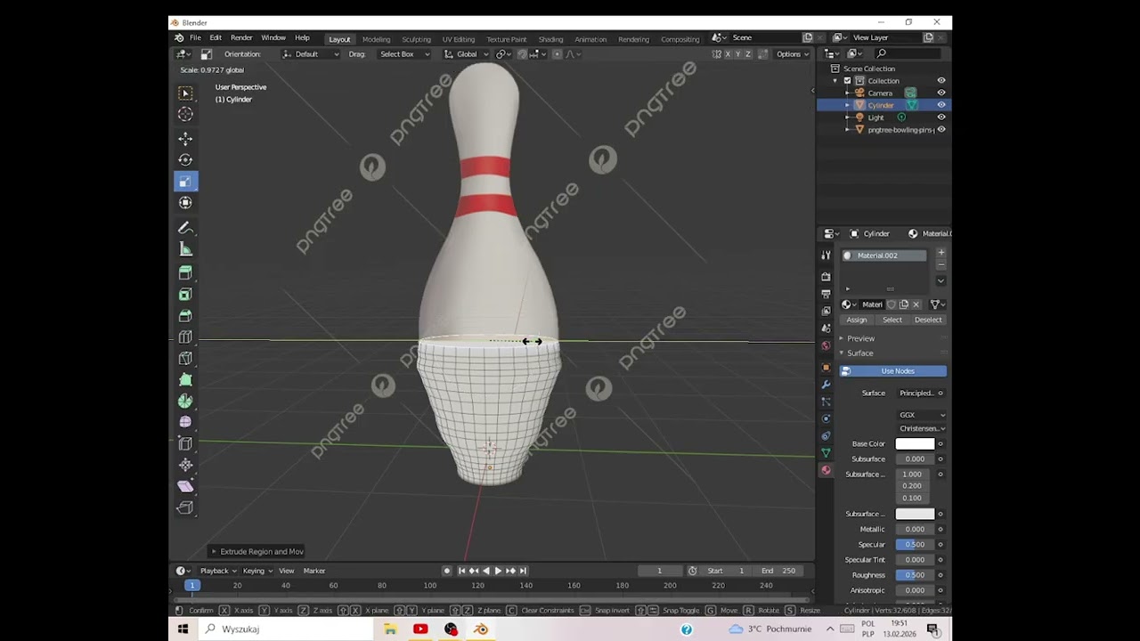The height and width of the screenshot is (641, 1140).
Task: Open the Options dropdown in header
Action: click(x=792, y=54)
